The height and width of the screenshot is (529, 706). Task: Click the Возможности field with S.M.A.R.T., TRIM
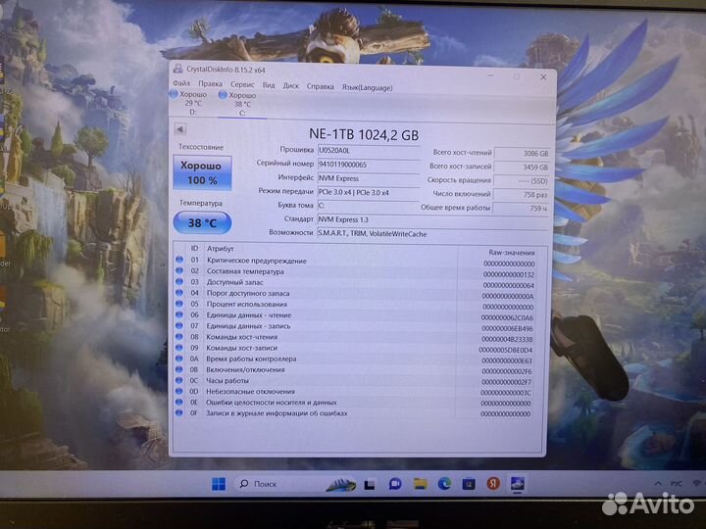432,234
